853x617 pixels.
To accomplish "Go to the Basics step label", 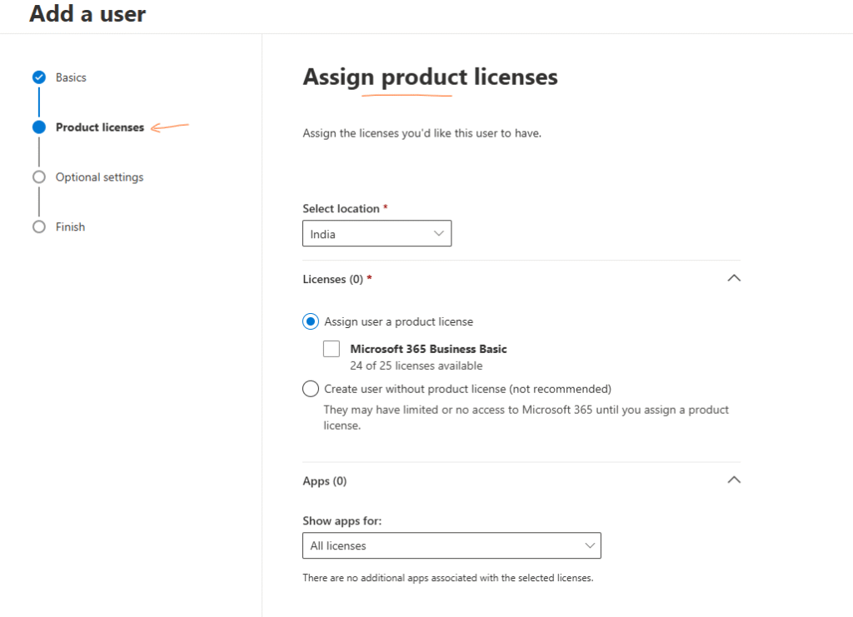I will tap(71, 77).
